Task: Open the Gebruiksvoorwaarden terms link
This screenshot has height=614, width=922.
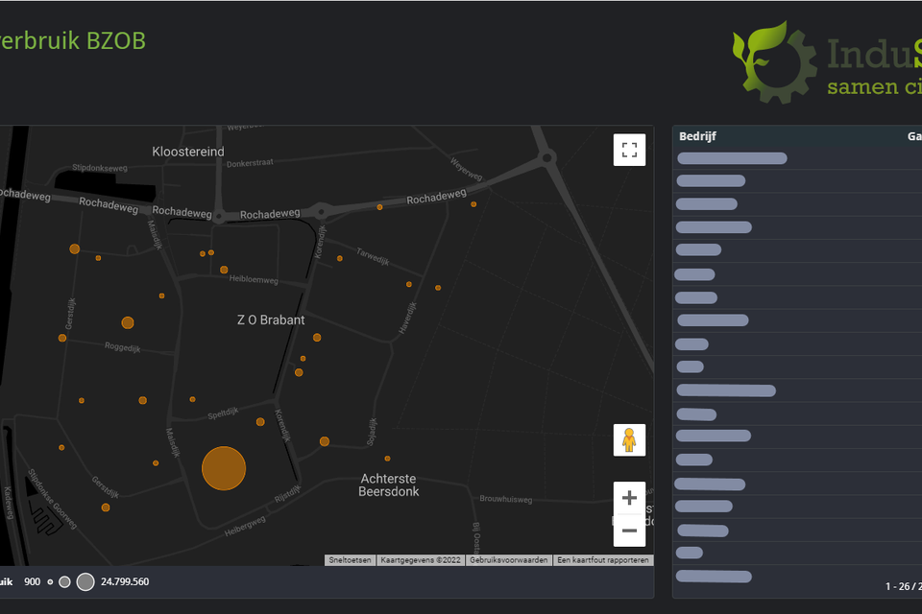Action: [x=509, y=560]
